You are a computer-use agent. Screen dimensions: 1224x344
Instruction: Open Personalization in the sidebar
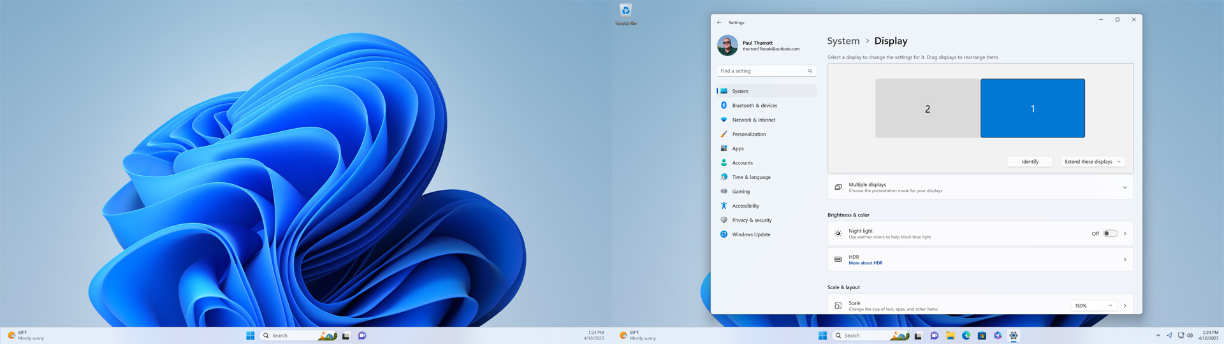point(748,134)
